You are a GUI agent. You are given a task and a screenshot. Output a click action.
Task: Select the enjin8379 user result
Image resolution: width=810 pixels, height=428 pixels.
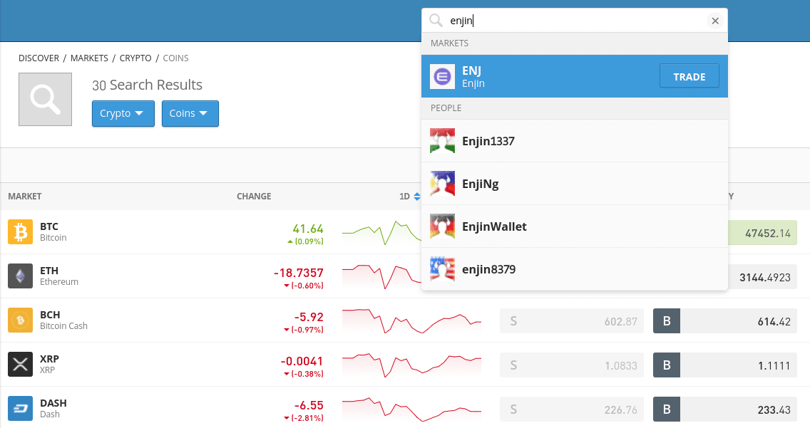575,269
